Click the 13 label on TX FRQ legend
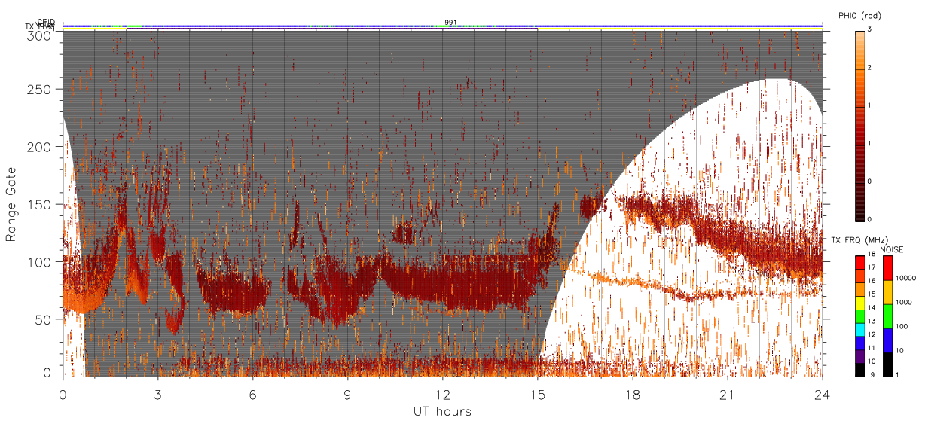This screenshot has width=925, height=427. point(872,321)
